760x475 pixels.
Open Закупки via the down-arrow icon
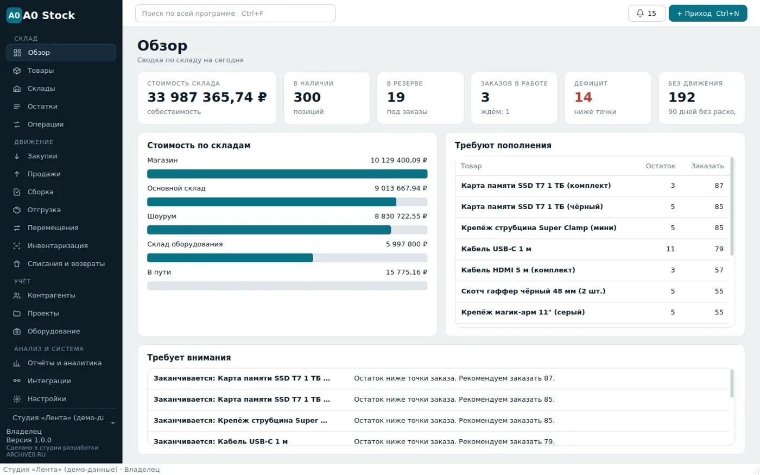[17, 156]
